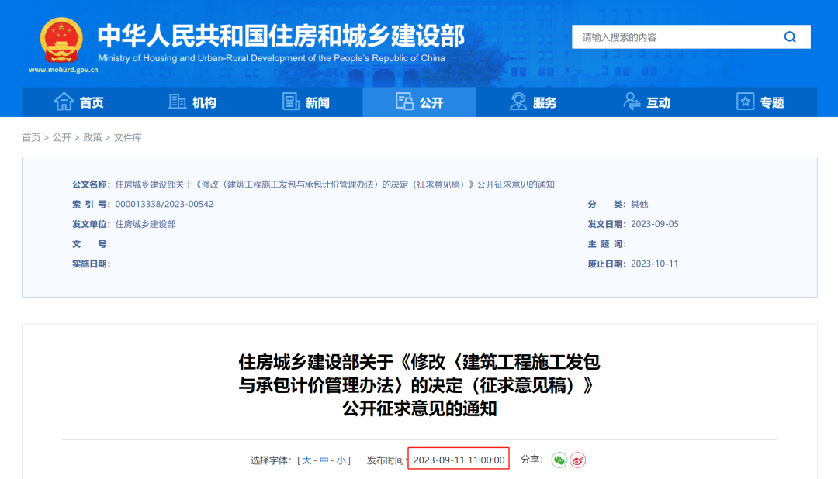
Task: Open the 新闻 news icon section
Action: pos(291,102)
